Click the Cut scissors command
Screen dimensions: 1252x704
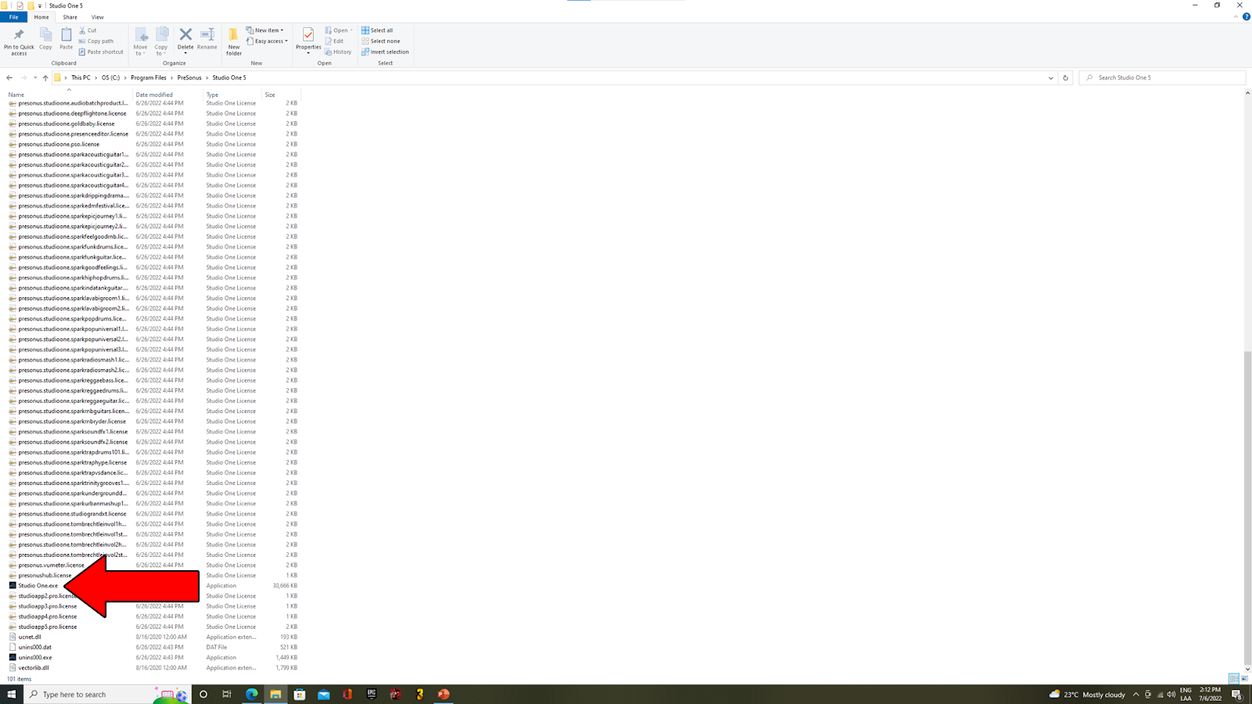[x=88, y=31]
